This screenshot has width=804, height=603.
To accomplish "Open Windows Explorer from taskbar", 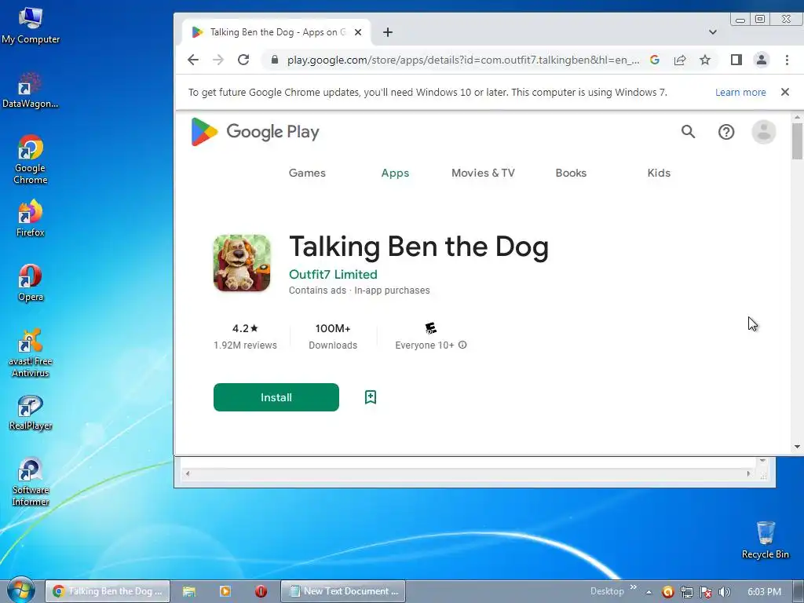I will (x=189, y=591).
